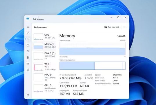Click the Memory composition bar
Screen dimensions: 156x105
(92, 66)
